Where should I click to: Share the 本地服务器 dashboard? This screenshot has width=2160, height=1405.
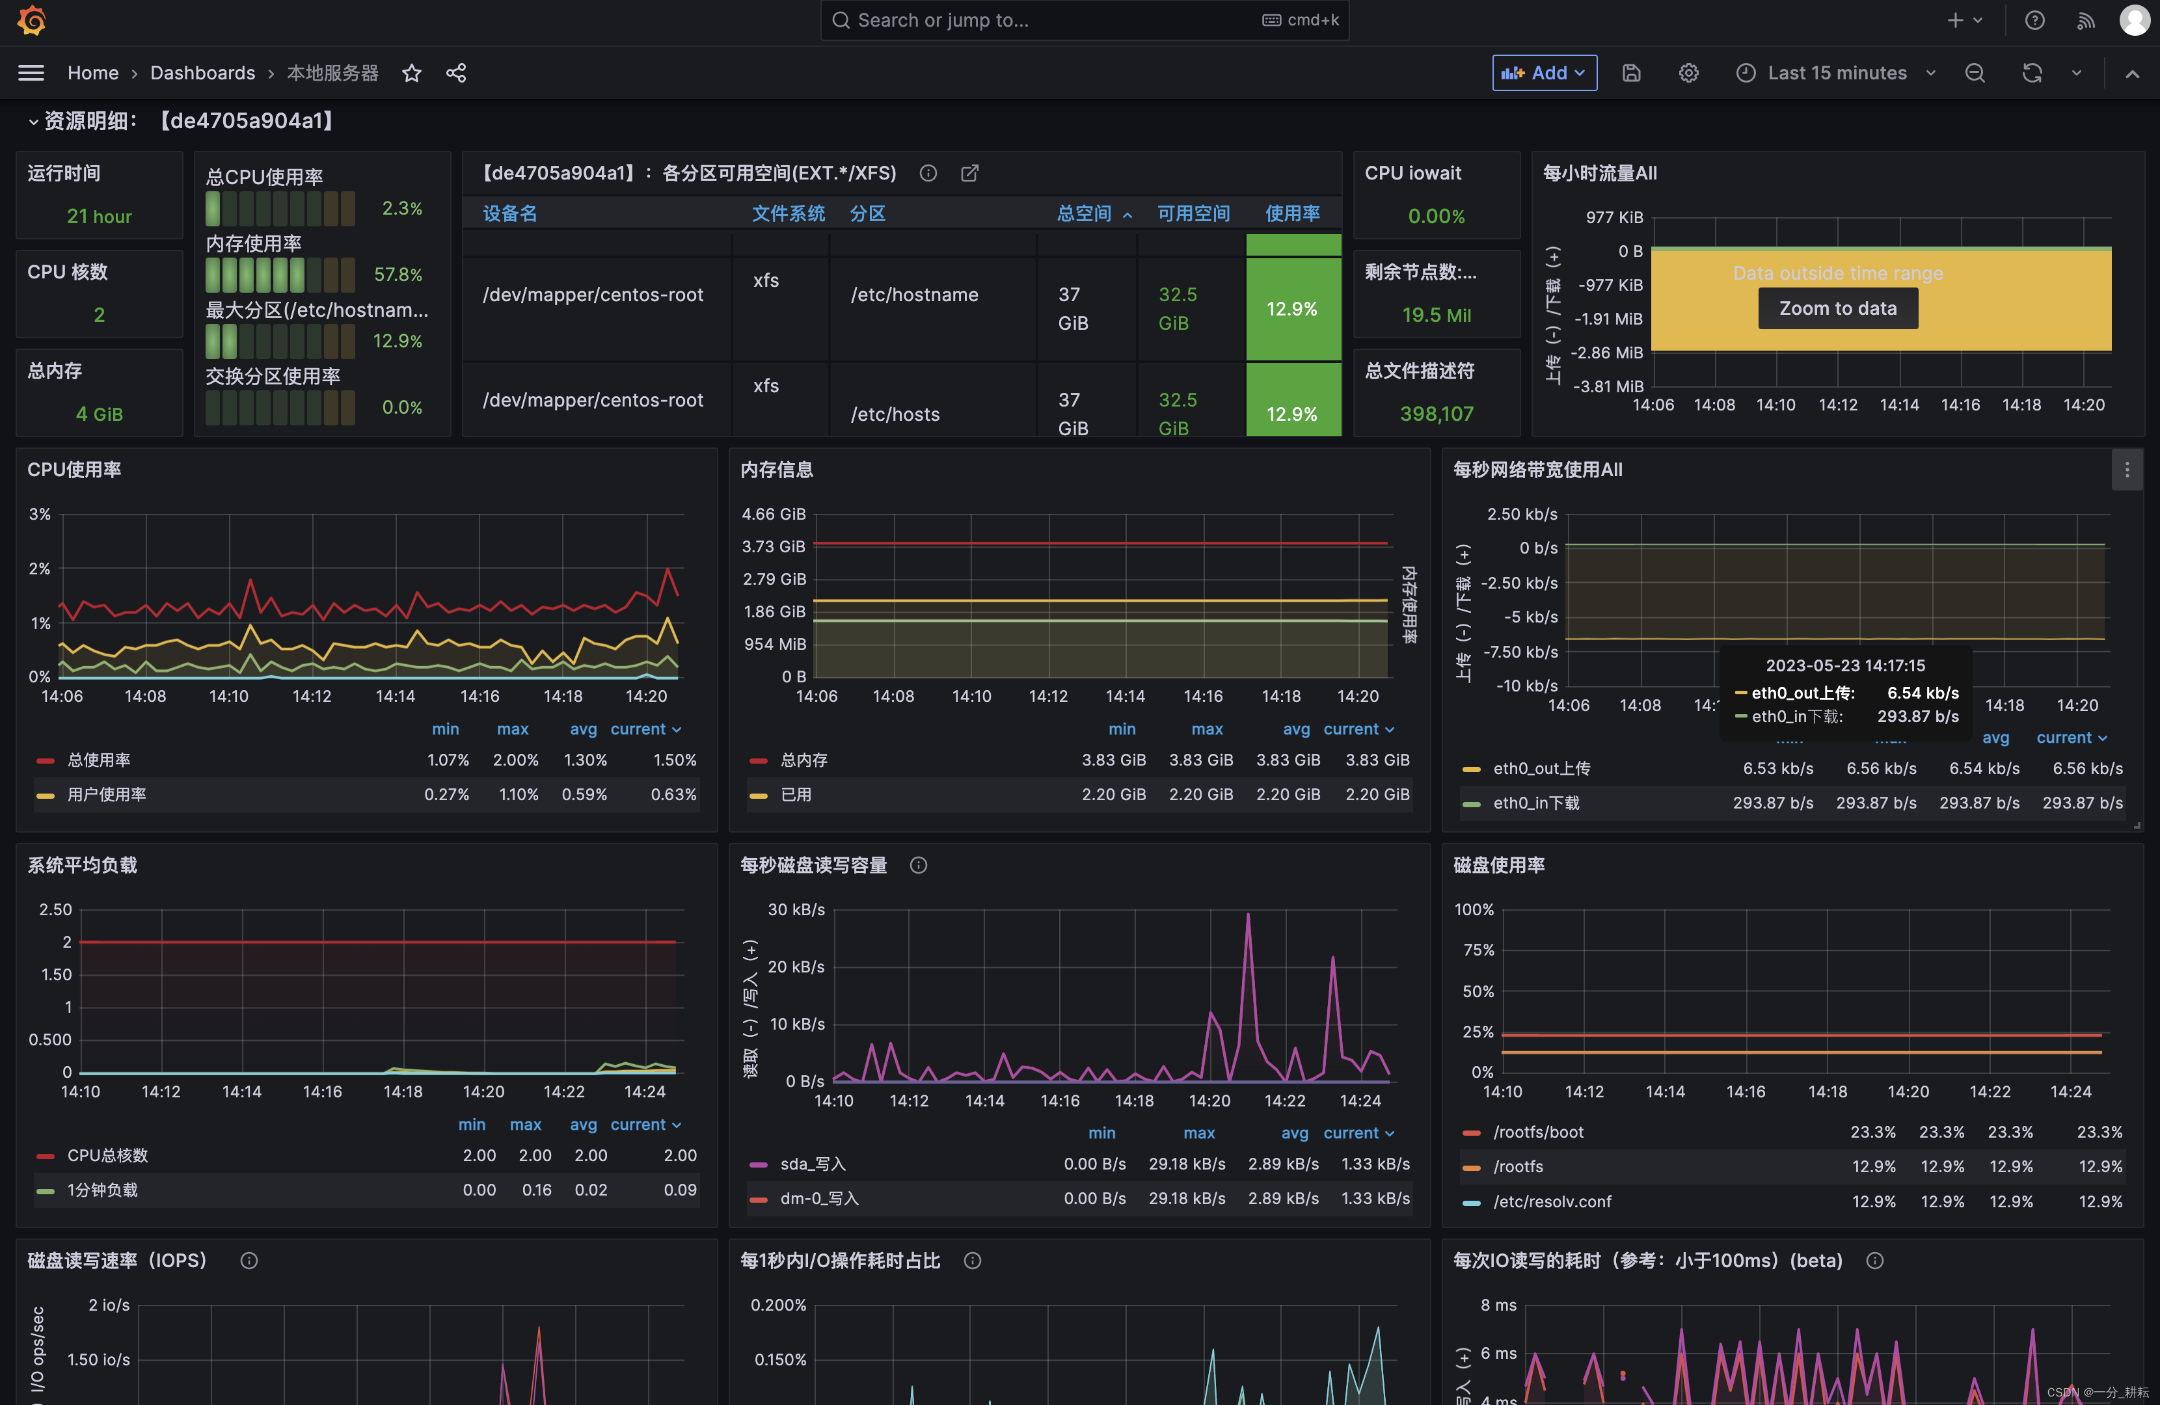(x=457, y=73)
